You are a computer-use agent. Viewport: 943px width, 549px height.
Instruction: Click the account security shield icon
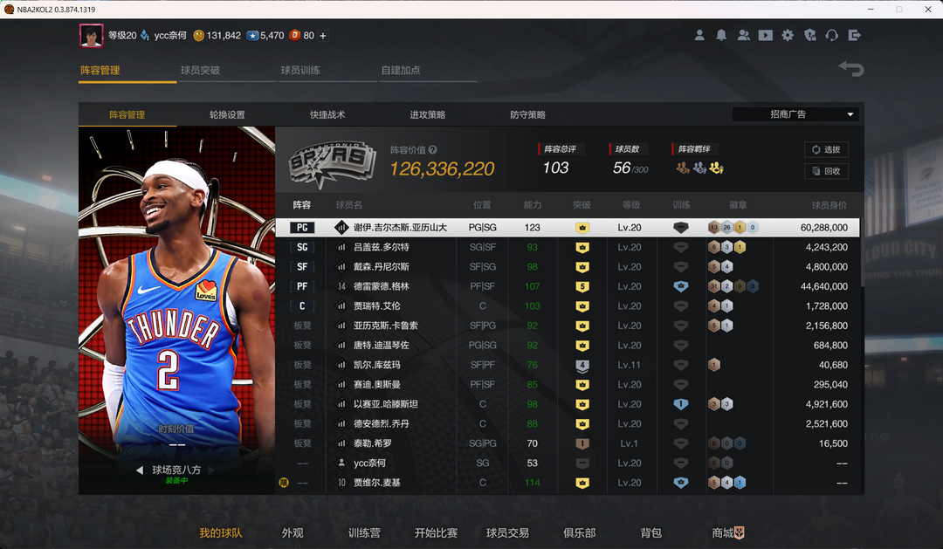[810, 36]
